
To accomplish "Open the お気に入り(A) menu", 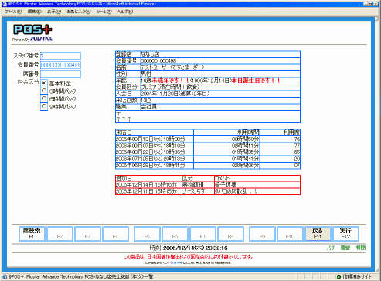I will click(79, 12).
